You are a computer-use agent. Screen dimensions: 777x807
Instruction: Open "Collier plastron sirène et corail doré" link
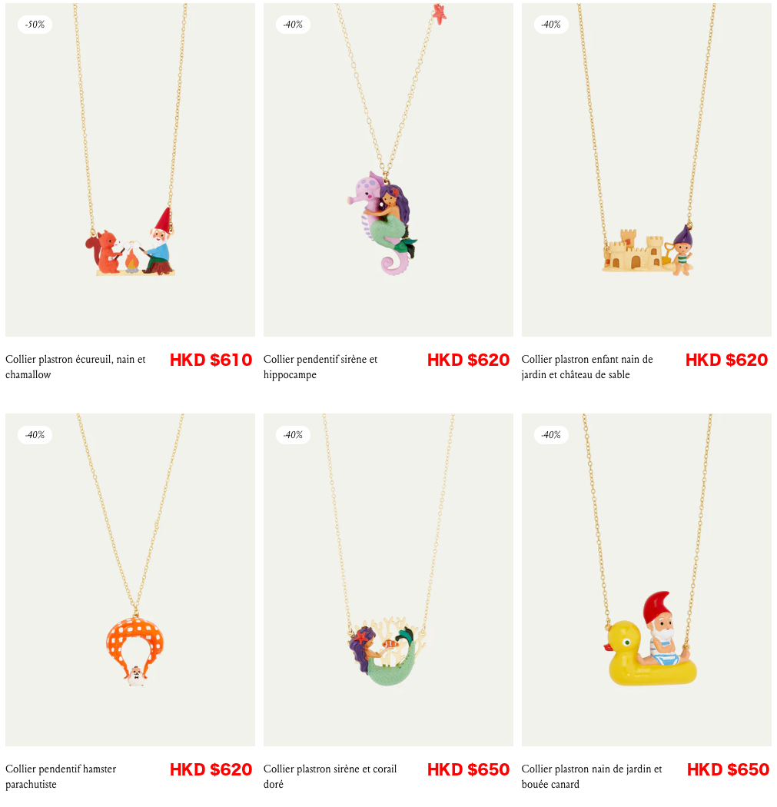(x=330, y=776)
